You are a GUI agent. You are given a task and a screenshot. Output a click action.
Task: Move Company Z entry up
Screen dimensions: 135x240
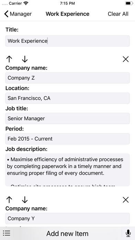coord(9,59)
